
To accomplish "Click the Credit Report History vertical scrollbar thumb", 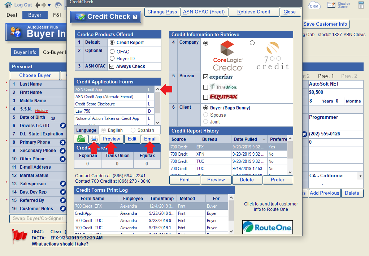I will click(290, 150).
